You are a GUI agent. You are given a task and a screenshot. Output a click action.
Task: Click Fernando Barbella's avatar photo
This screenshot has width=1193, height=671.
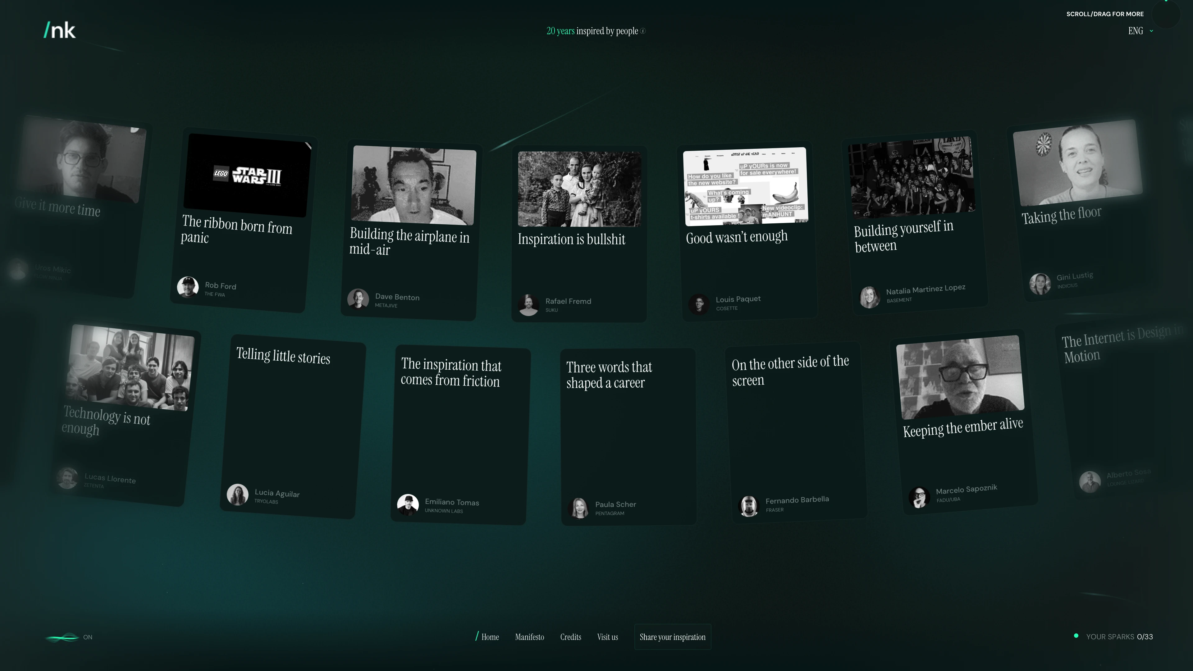point(749,506)
